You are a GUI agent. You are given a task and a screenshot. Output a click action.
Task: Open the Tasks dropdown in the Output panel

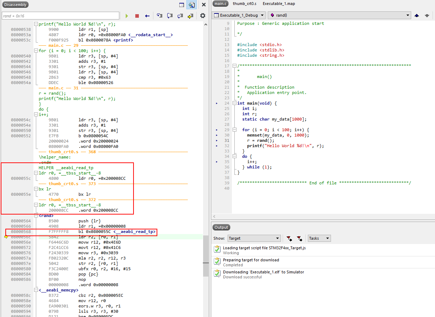[x=319, y=238]
